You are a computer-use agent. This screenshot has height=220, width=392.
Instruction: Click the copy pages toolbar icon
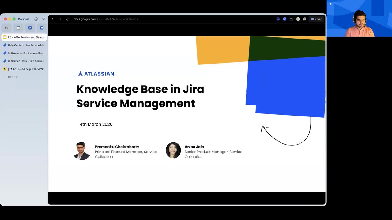click(304, 19)
